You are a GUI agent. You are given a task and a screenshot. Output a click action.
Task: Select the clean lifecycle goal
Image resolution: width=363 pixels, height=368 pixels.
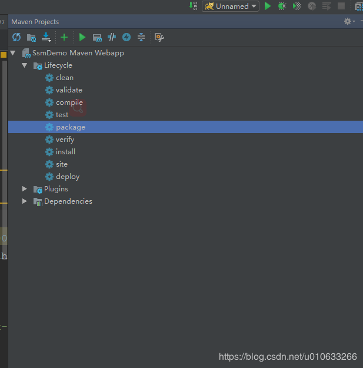click(x=65, y=78)
